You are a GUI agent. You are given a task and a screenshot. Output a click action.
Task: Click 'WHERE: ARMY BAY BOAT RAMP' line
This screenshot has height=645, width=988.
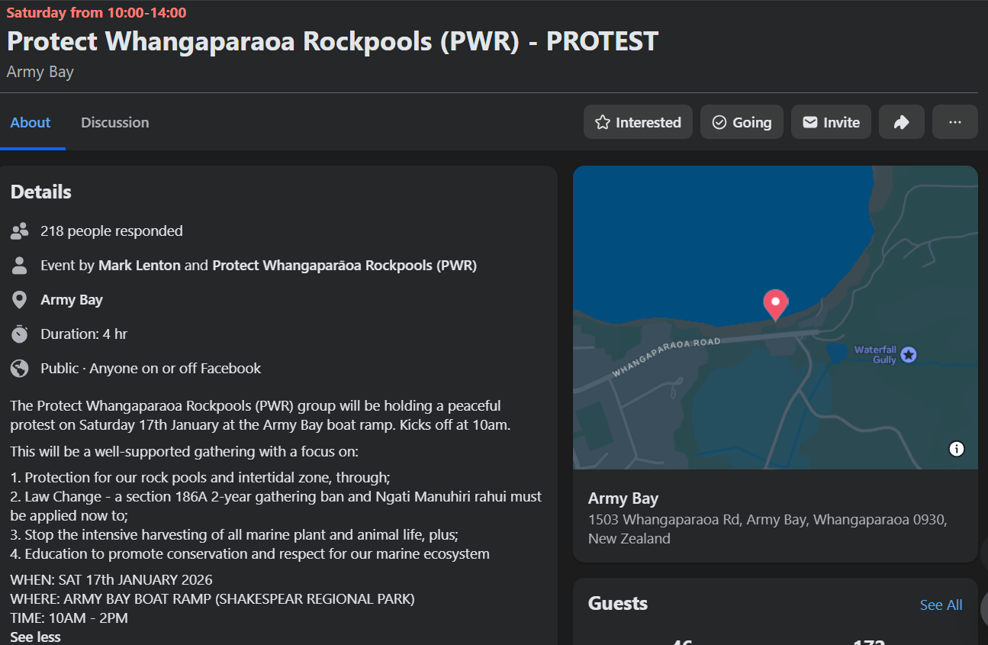pyautogui.click(x=212, y=598)
